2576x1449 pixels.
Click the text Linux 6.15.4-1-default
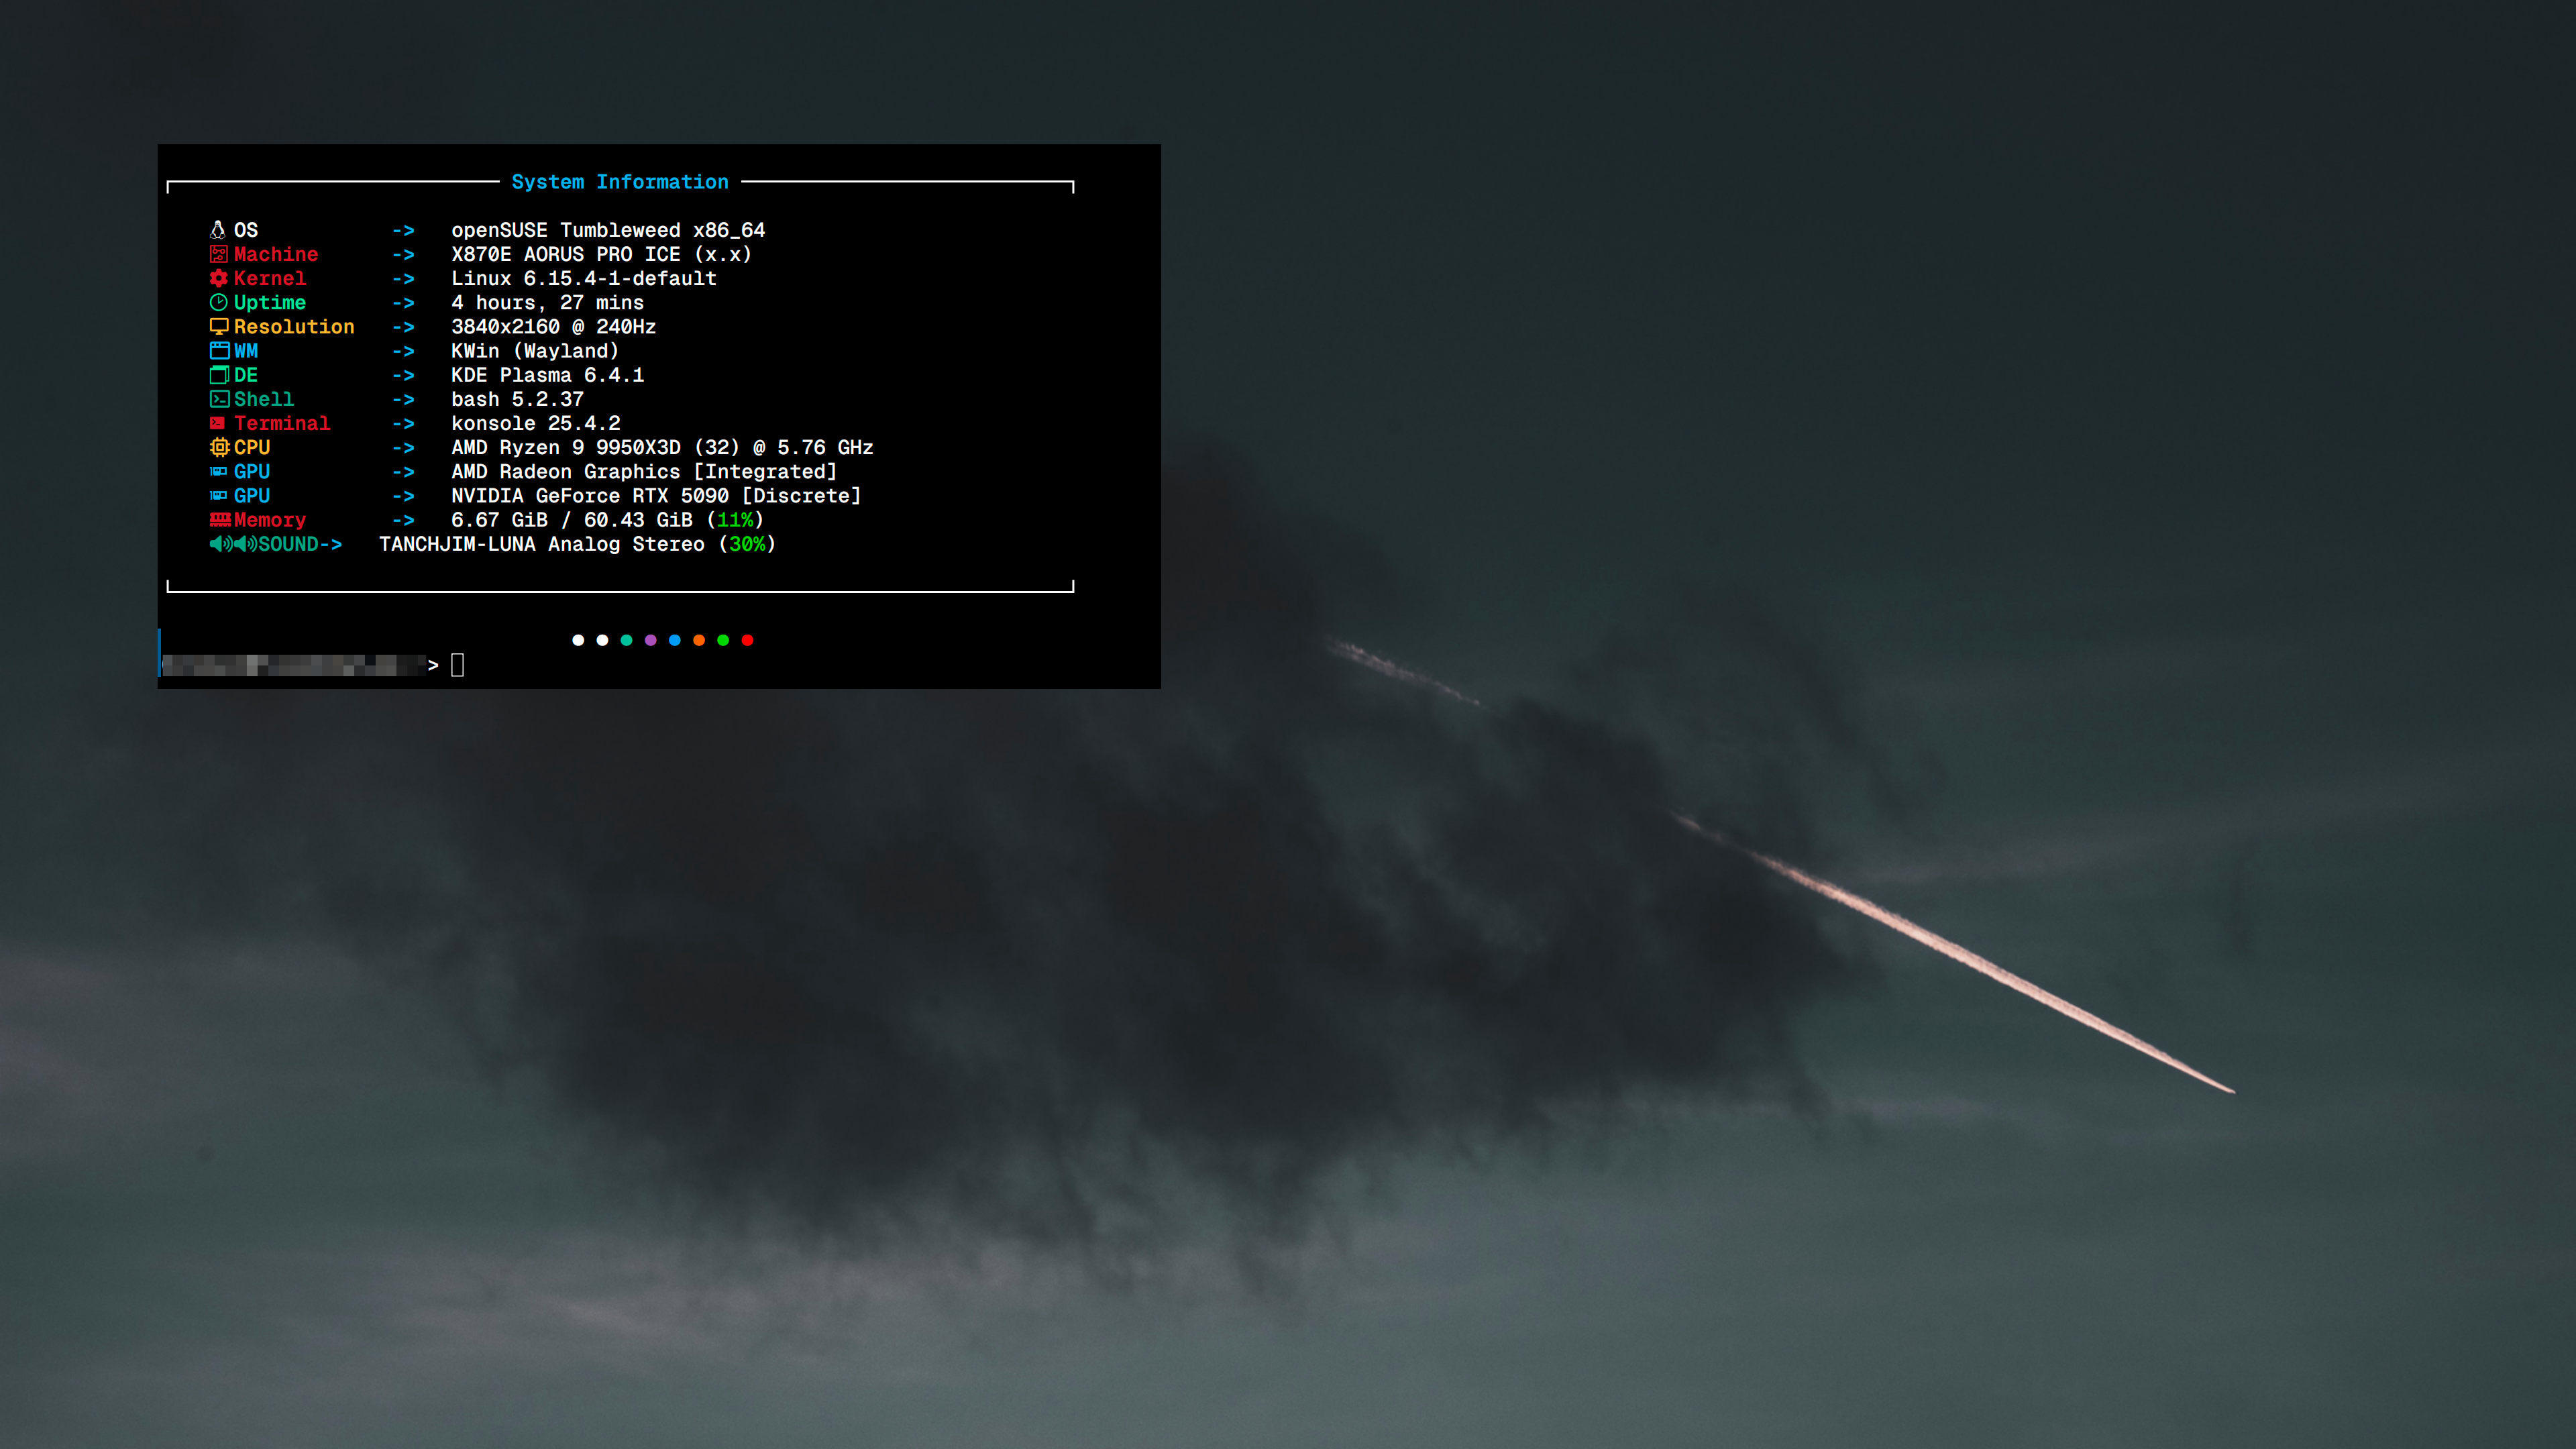coord(584,278)
